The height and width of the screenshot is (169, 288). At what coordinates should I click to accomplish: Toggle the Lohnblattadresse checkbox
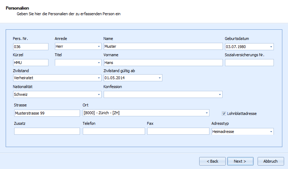point(224,113)
